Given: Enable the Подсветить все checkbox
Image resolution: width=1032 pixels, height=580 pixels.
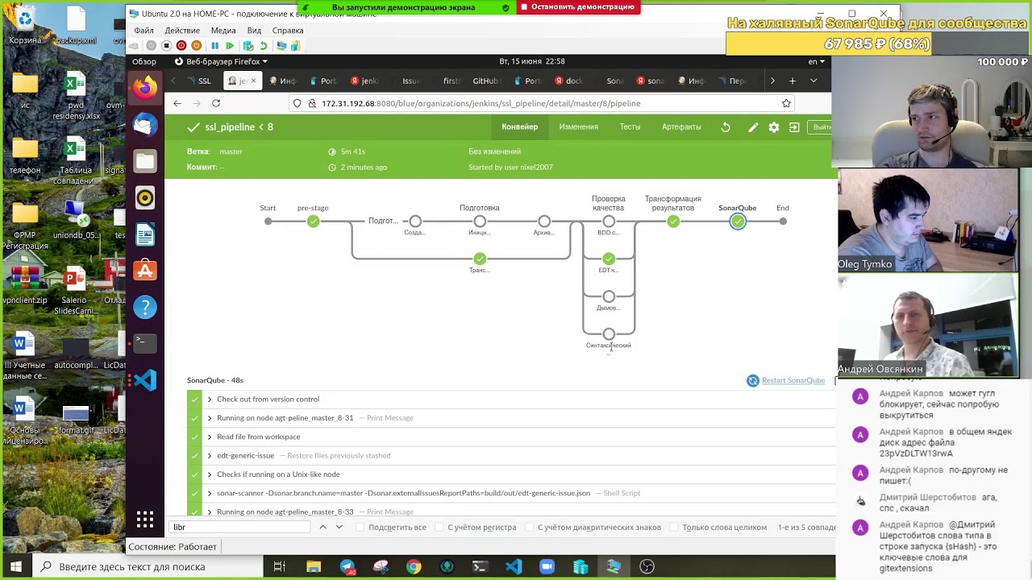Looking at the screenshot, I should [x=360, y=527].
